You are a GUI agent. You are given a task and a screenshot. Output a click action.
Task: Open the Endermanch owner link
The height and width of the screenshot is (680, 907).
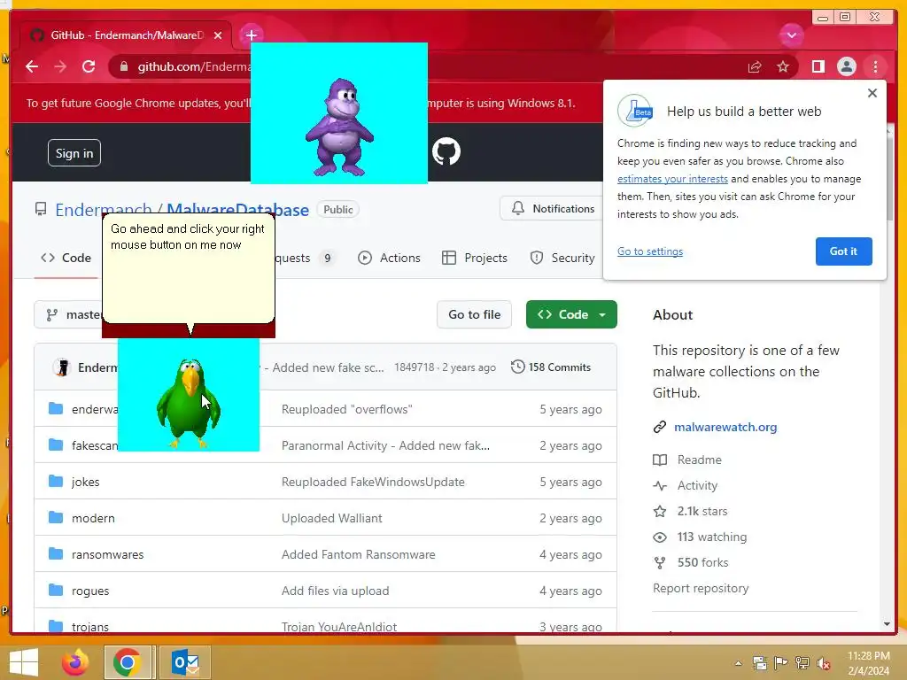103,209
